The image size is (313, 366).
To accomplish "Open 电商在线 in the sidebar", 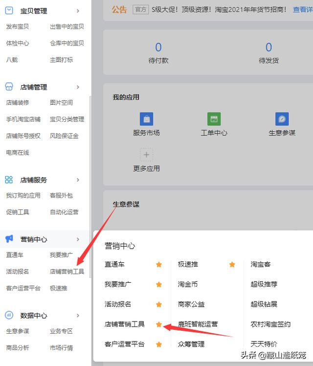I will pos(18,153).
